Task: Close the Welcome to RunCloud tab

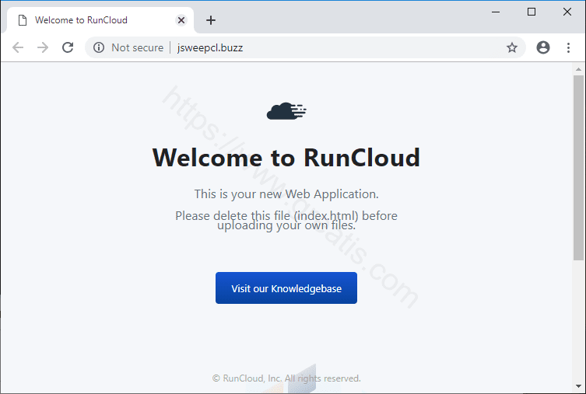Action: coord(181,20)
